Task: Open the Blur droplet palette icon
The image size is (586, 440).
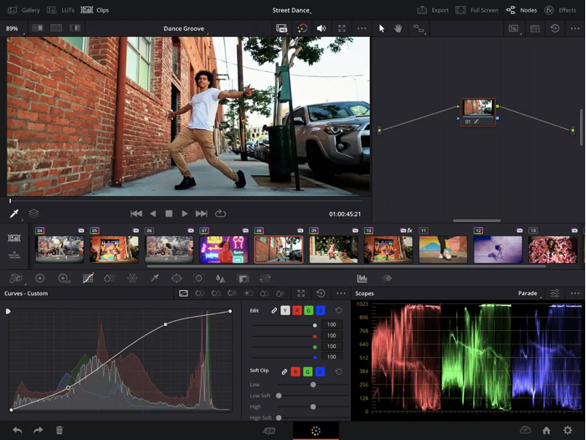Action: coord(220,278)
